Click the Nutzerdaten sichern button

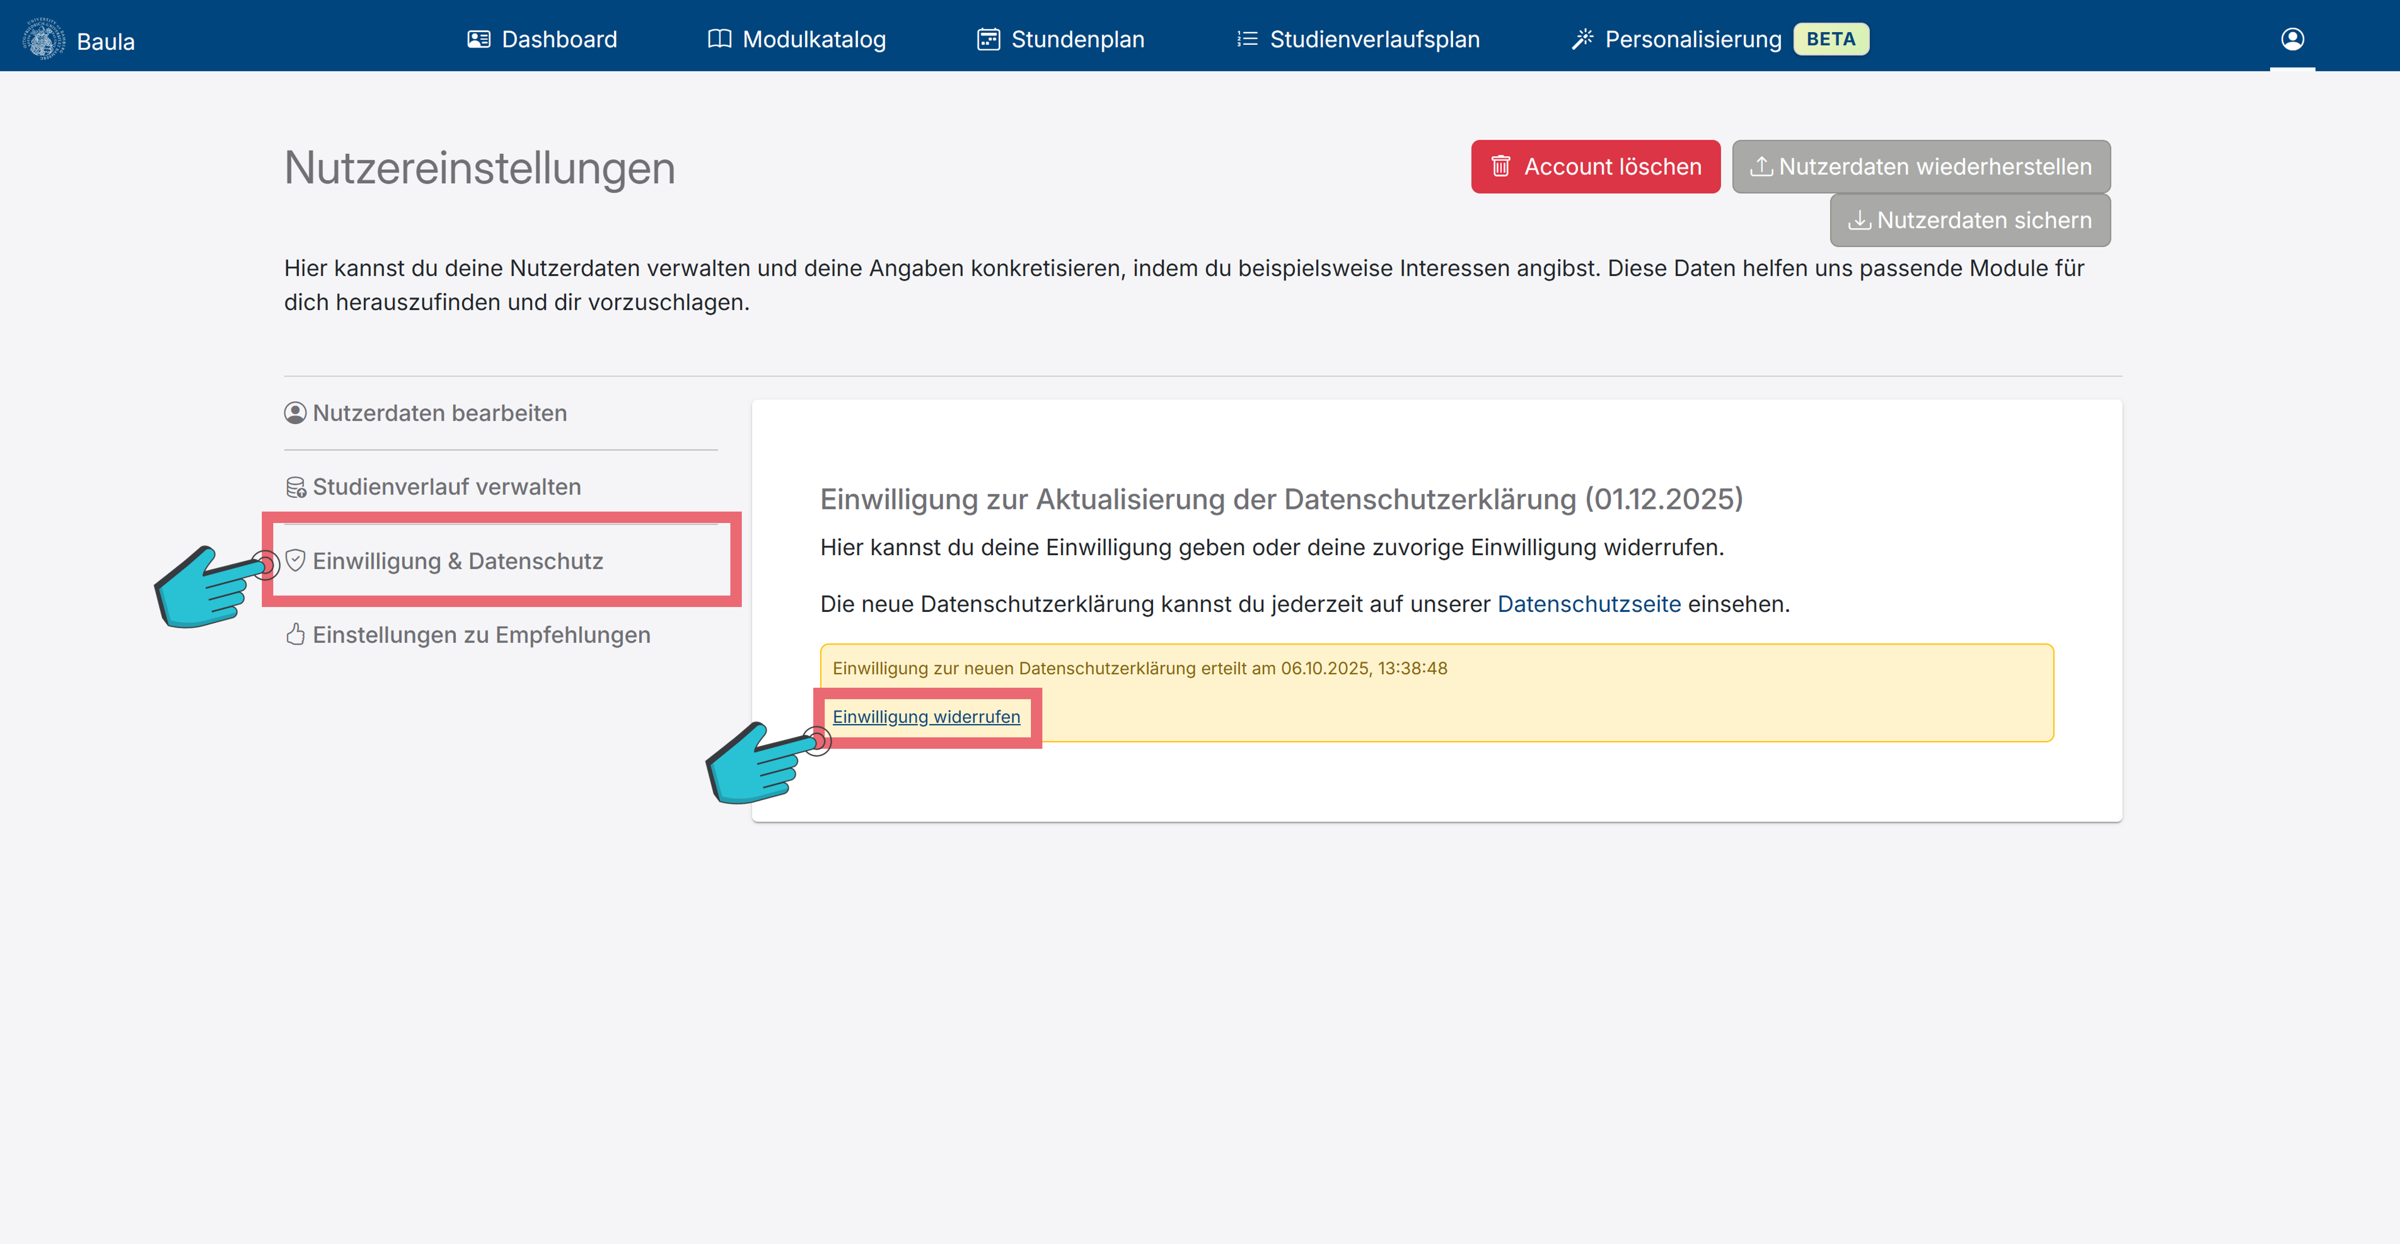1970,220
